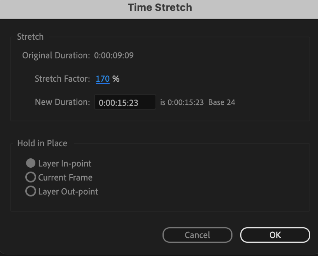Click the "New Duration:" label
The height and width of the screenshot is (256, 318).
click(62, 102)
